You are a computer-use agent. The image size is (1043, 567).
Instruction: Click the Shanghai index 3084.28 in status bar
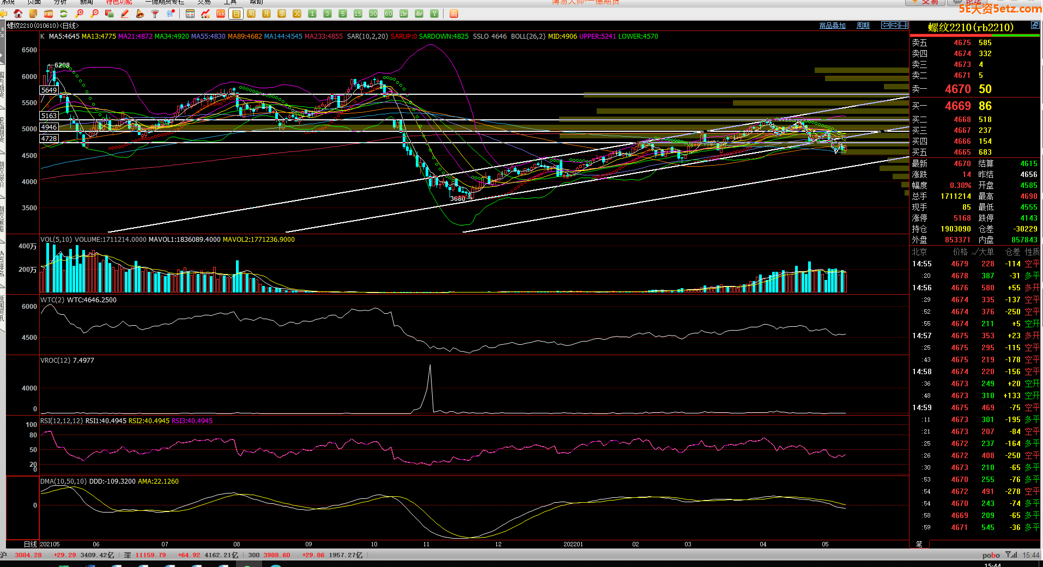tap(28, 555)
